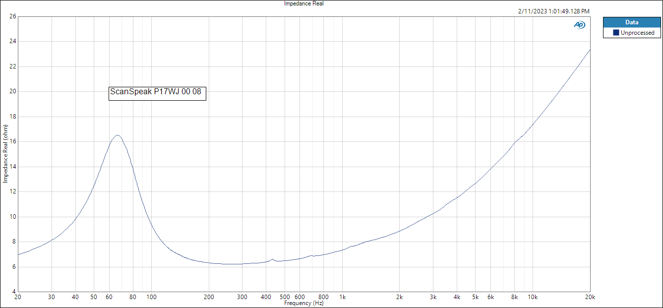Click the 100 frequency axis tick label

point(152,297)
